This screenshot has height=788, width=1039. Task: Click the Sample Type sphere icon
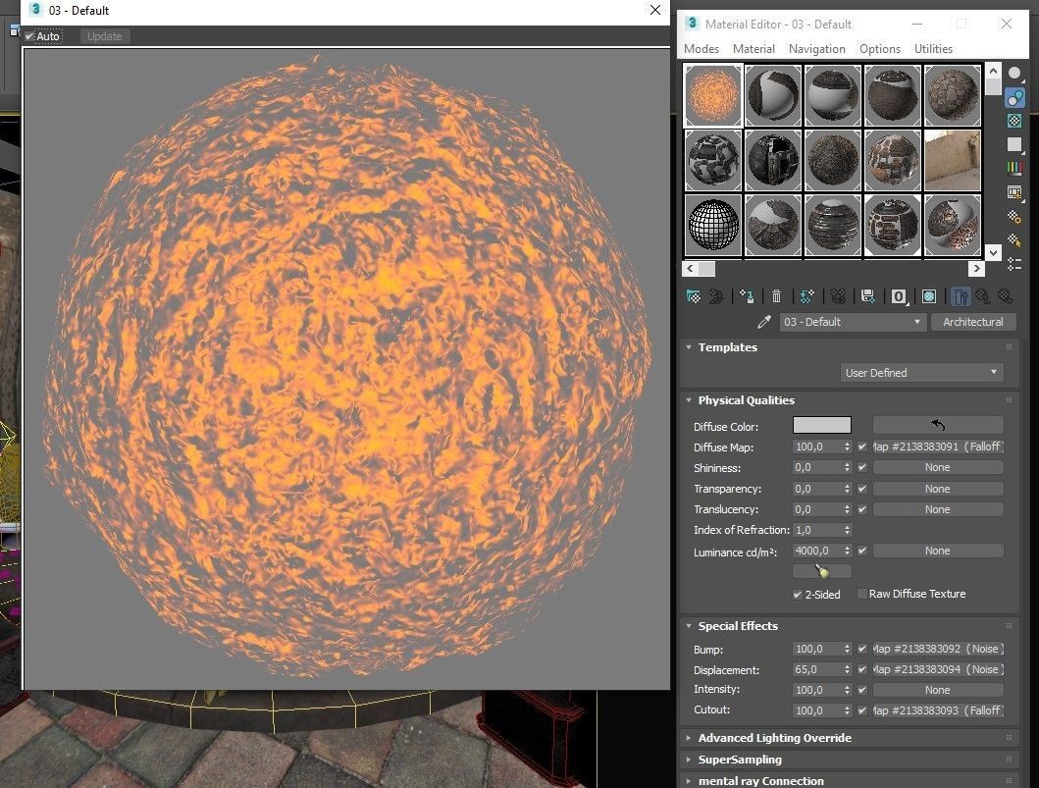pyautogui.click(x=1014, y=74)
